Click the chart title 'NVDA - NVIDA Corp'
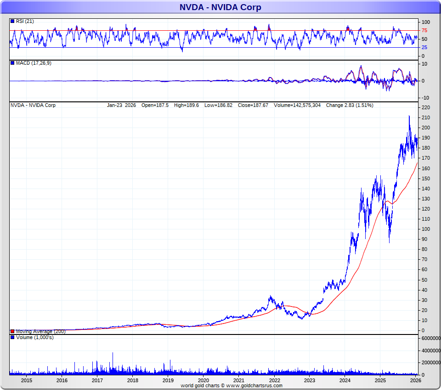This screenshot has width=441, height=390. point(220,7)
